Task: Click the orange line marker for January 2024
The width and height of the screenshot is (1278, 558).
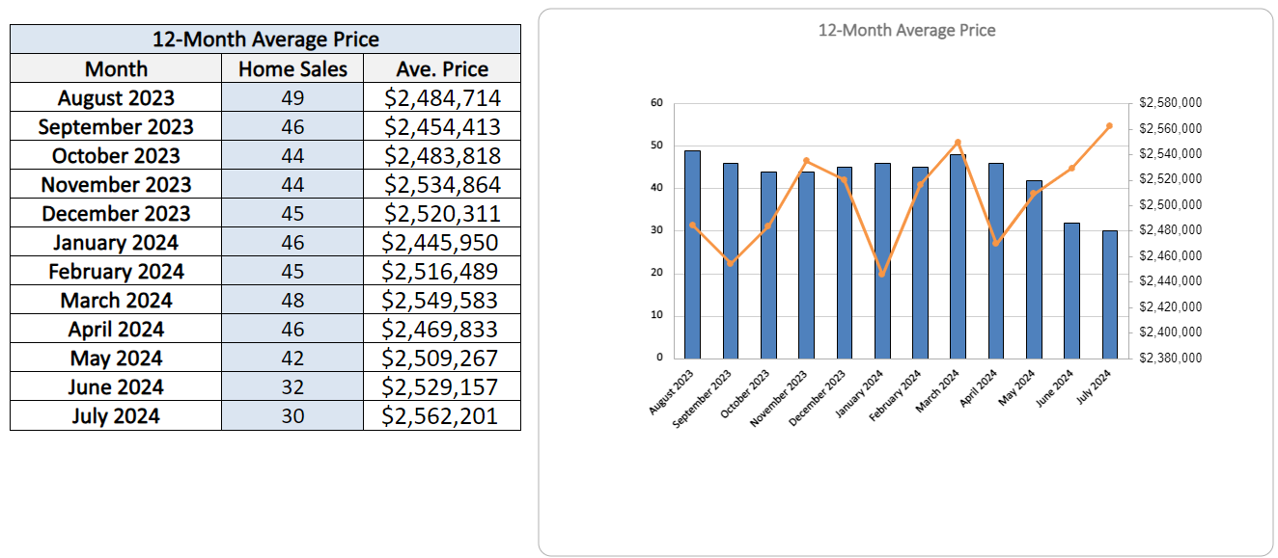Action: tap(881, 274)
